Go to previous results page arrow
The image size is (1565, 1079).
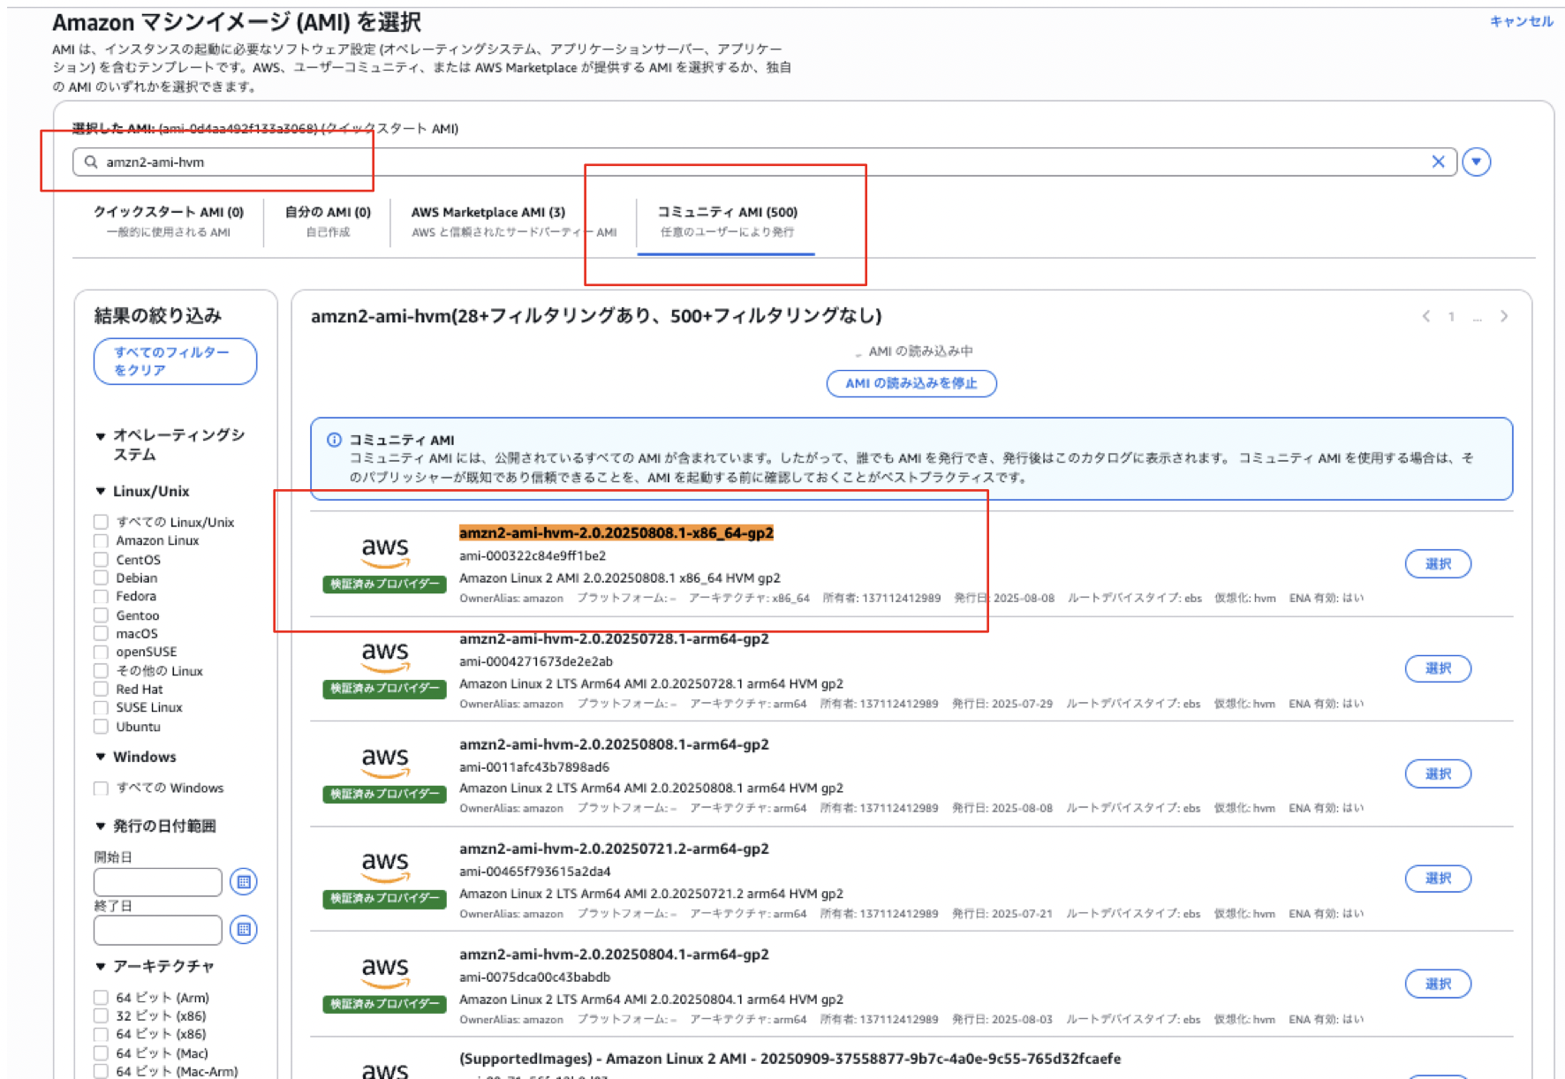tap(1426, 316)
